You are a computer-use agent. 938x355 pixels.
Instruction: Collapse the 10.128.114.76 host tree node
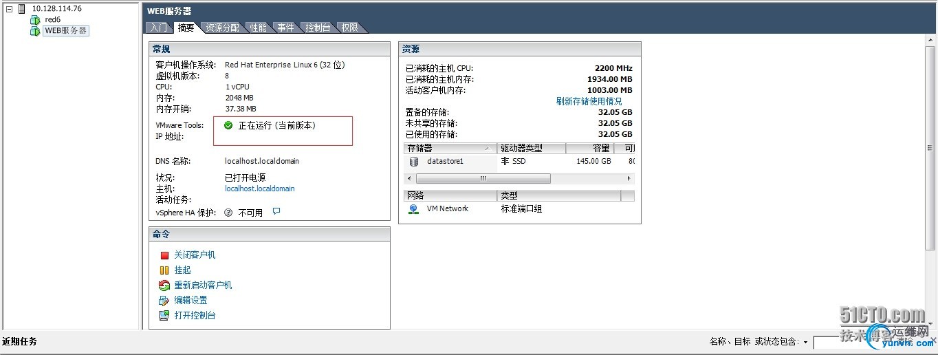tap(9, 9)
